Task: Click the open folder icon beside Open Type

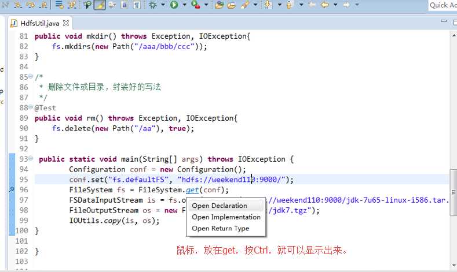Action: coord(232,5)
